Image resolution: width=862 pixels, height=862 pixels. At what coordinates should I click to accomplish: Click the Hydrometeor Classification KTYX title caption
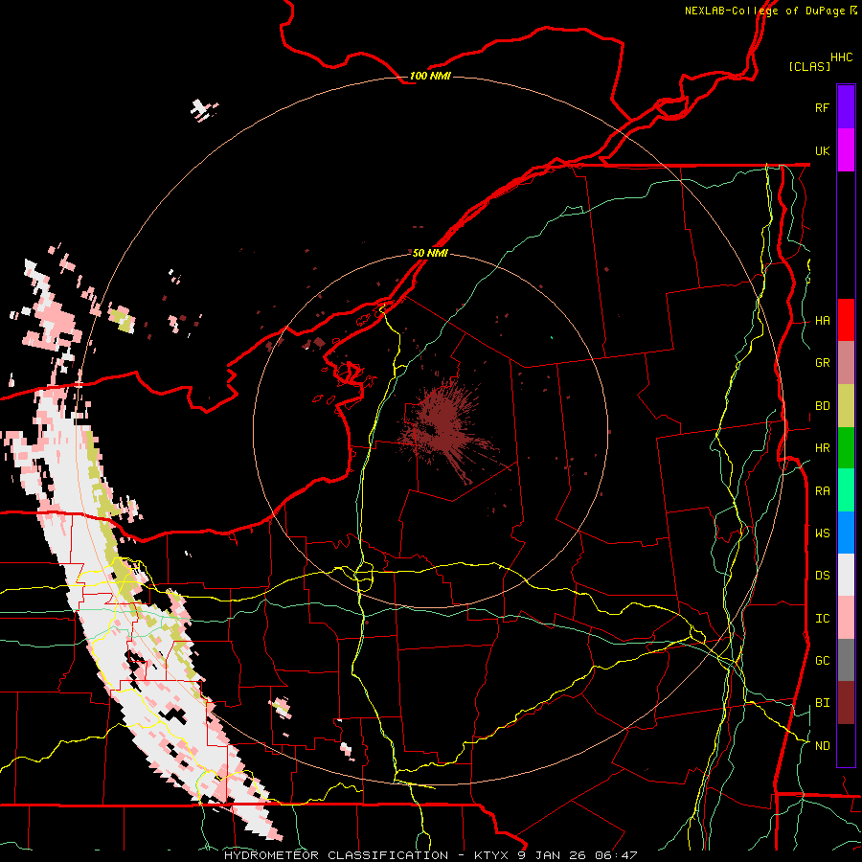430,855
